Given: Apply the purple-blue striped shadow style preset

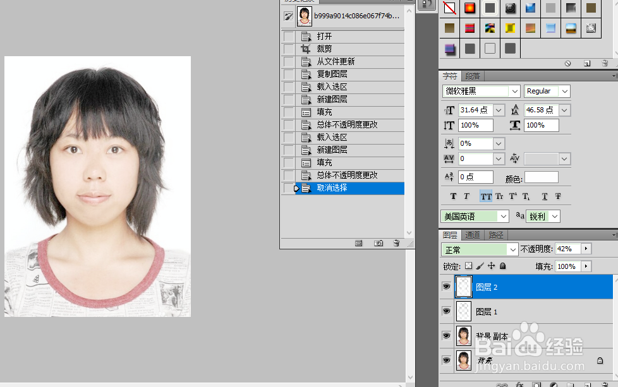Looking at the screenshot, I should 449,49.
